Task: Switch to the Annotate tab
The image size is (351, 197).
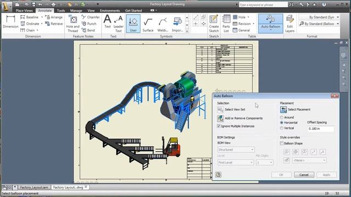Action: (45, 10)
